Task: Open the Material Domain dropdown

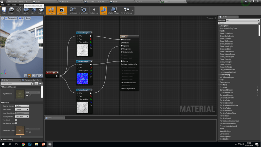Action: click(22, 106)
